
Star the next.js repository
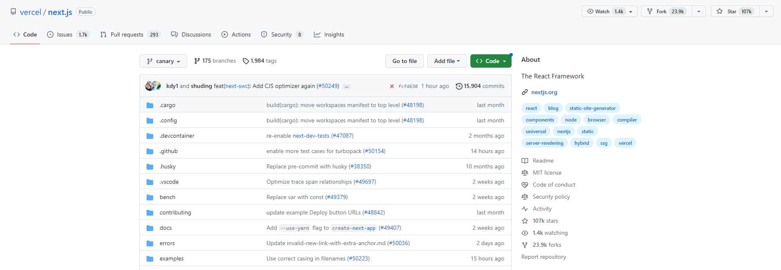(x=735, y=12)
